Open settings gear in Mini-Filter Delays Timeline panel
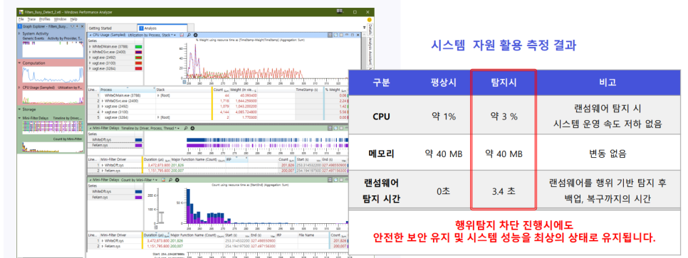 pos(192,129)
